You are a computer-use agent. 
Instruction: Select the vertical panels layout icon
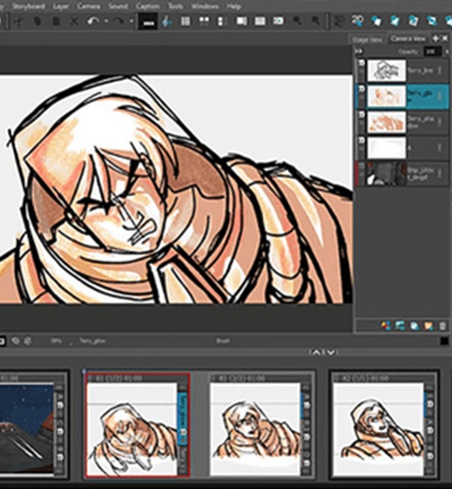click(221, 22)
